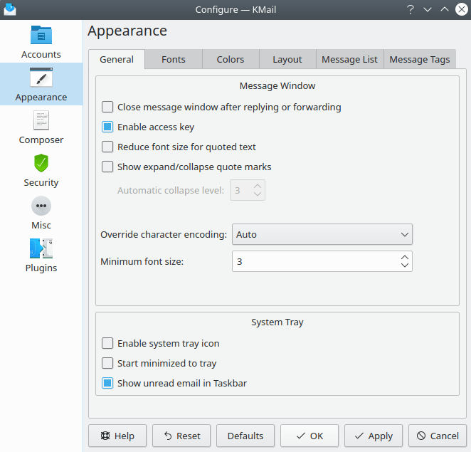Viewport: 471px width, 452px height.
Task: Turn on Enable system tray icon
Action: click(107, 343)
